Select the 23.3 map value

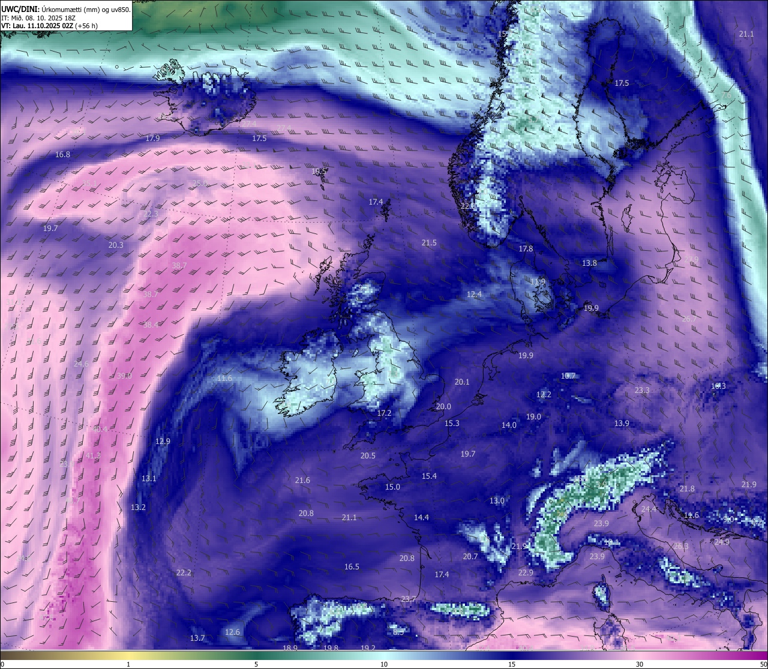click(642, 390)
